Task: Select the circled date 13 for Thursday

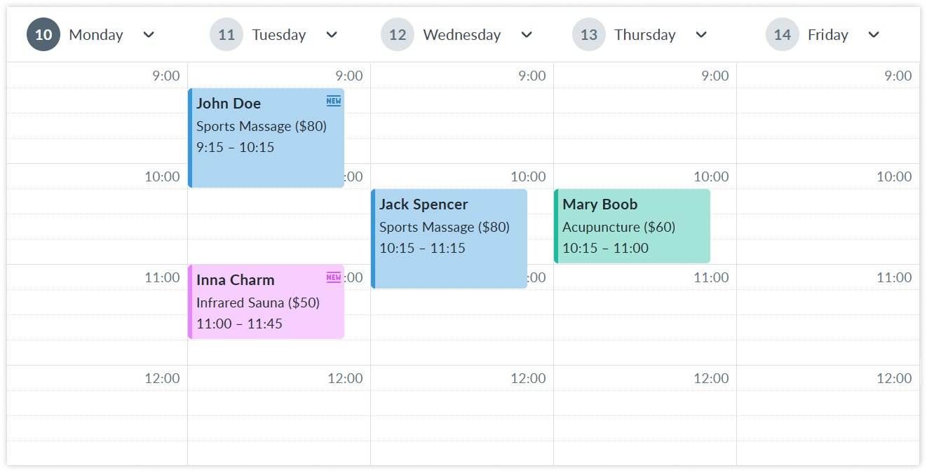Action: [588, 34]
